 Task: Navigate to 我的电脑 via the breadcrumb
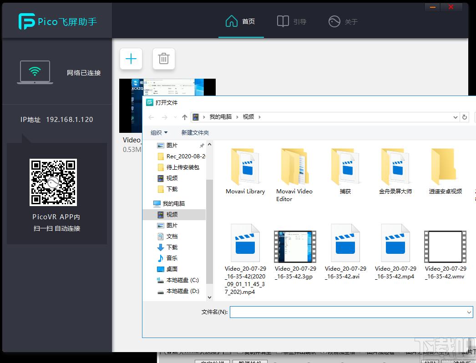coord(222,117)
